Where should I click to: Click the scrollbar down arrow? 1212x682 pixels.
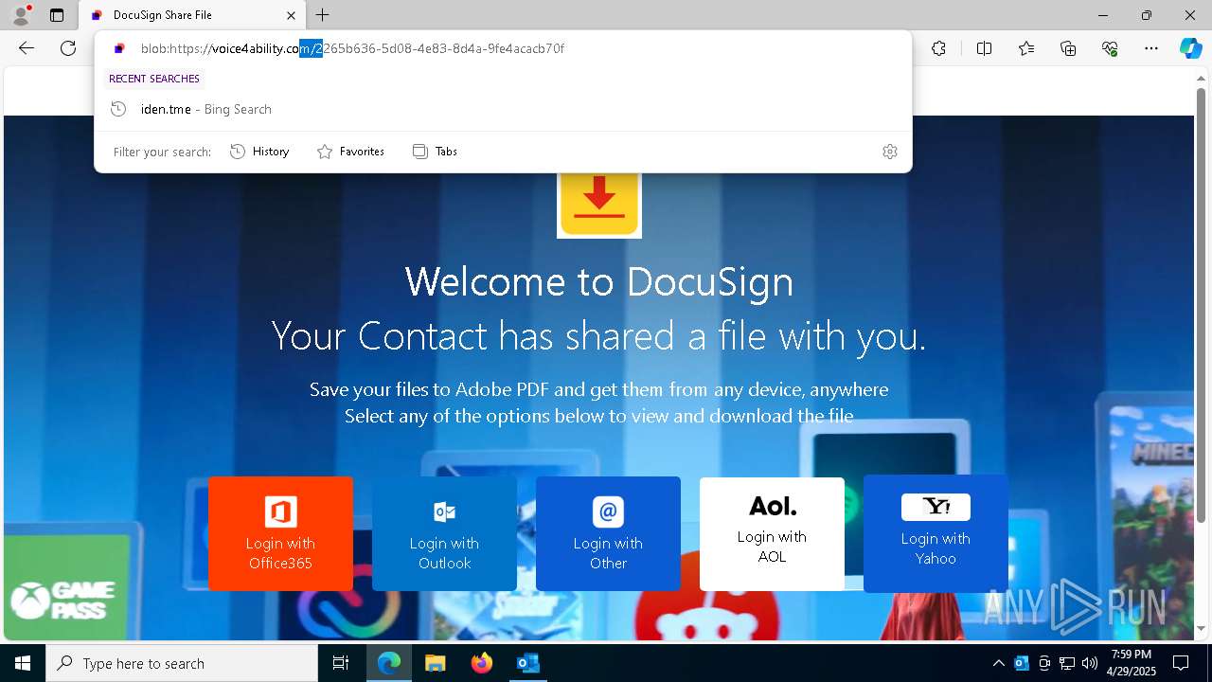pyautogui.click(x=1202, y=629)
